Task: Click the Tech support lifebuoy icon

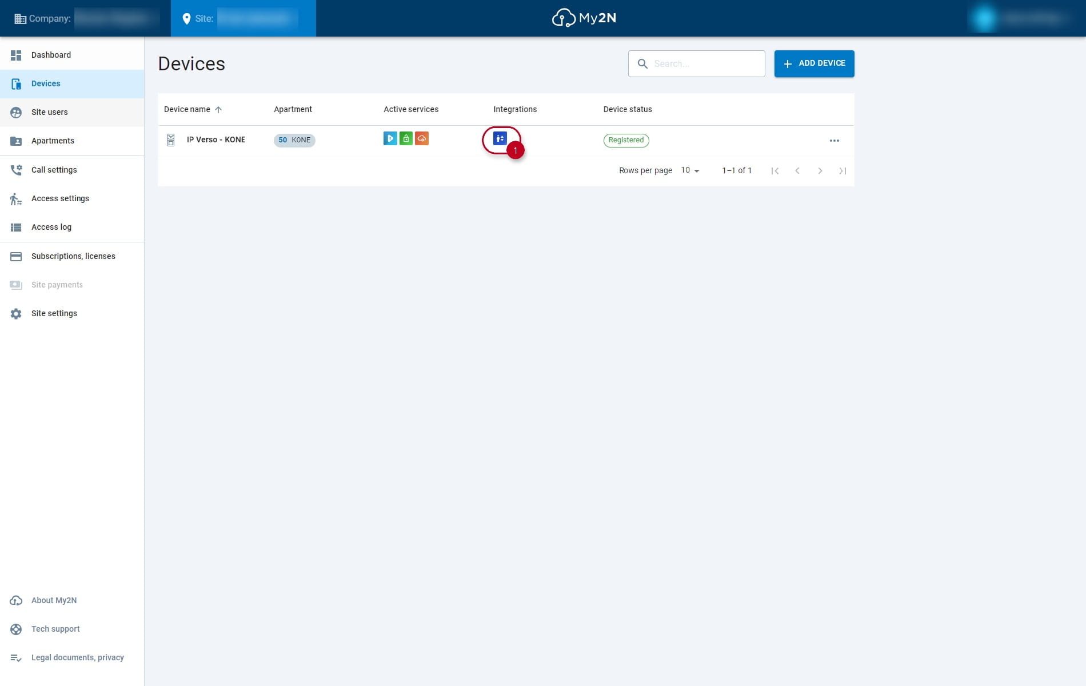Action: click(16, 629)
